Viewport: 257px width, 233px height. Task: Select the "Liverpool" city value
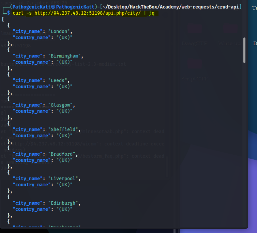click(x=63, y=178)
